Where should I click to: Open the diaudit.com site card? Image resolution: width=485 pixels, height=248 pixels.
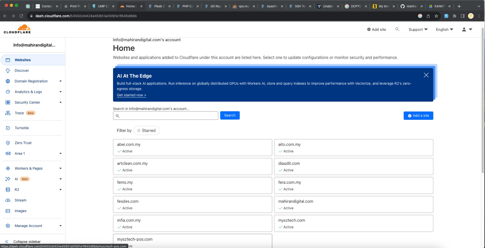(x=353, y=166)
